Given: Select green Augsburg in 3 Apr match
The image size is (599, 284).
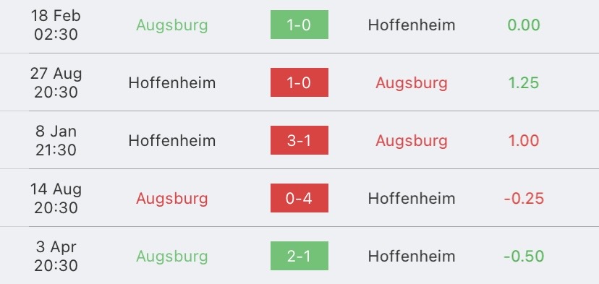Looking at the screenshot, I should click(x=172, y=257).
